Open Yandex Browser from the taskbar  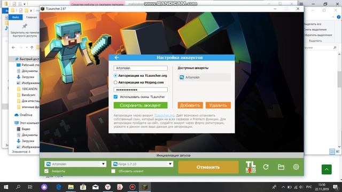click(108, 187)
